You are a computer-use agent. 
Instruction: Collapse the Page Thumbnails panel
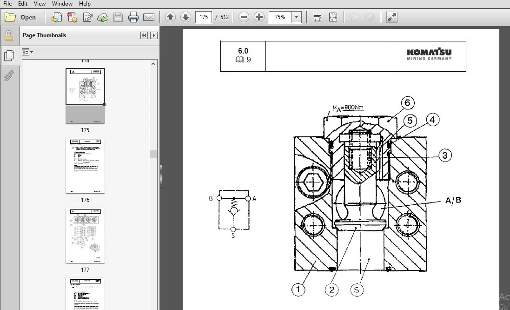pyautogui.click(x=144, y=35)
